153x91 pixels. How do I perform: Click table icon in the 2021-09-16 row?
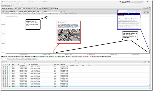6,69
